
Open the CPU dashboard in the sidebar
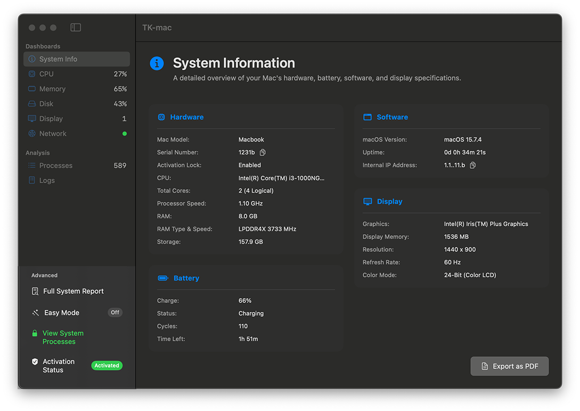46,73
